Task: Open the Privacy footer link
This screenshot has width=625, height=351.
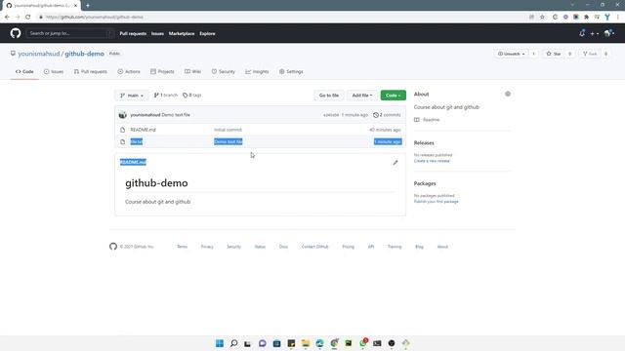Action: click(x=207, y=247)
